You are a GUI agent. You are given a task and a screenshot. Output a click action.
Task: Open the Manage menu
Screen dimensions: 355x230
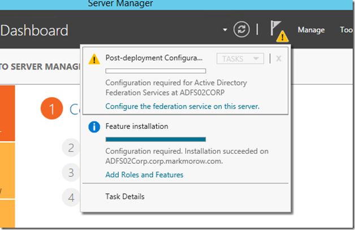311,30
